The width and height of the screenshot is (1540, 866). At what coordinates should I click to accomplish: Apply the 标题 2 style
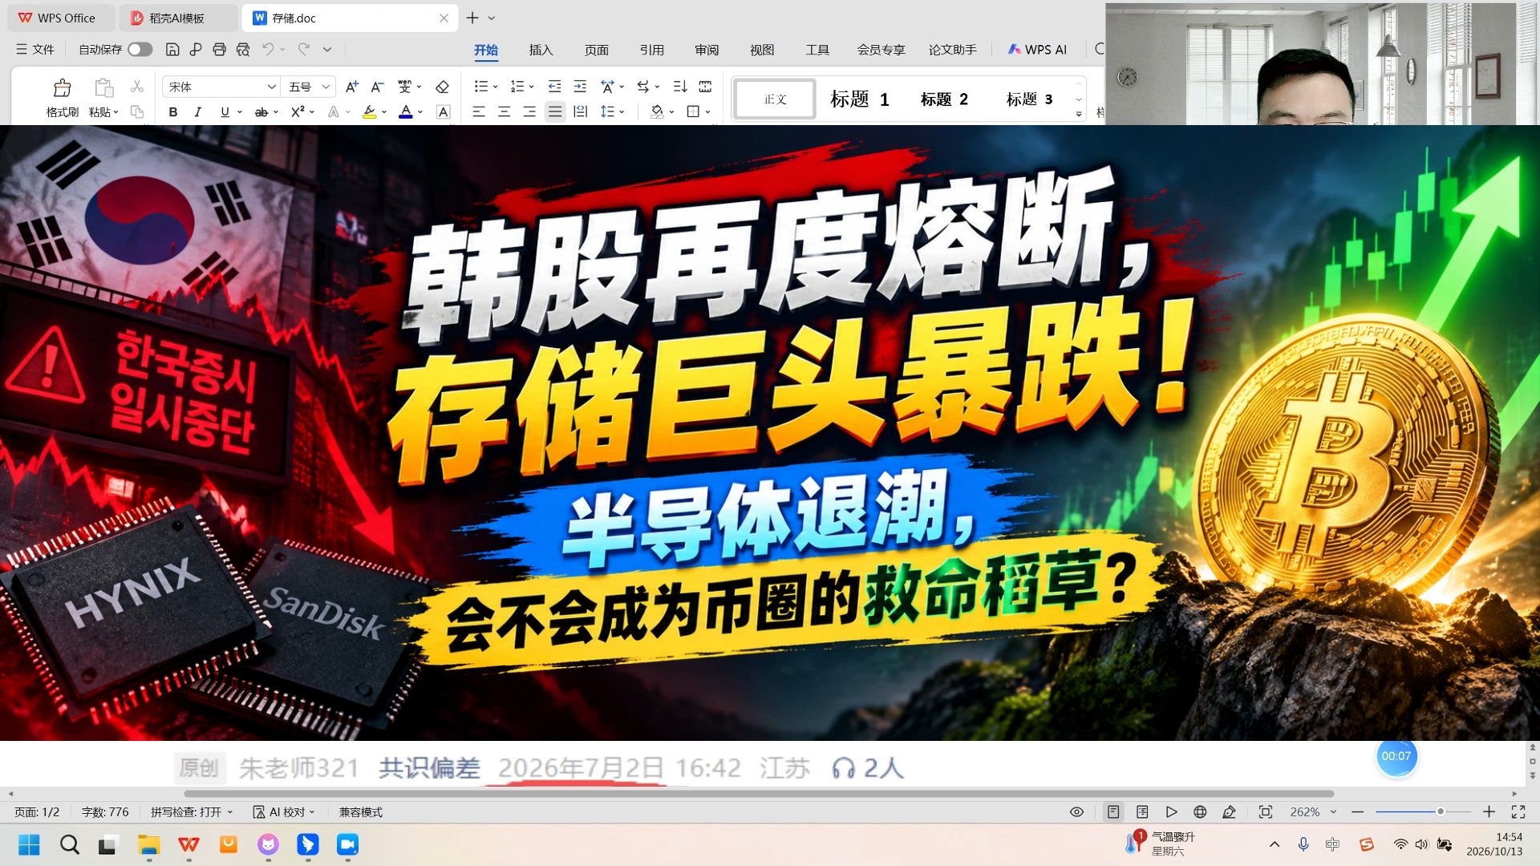(944, 99)
